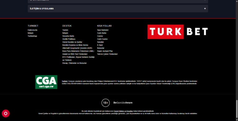Click the underlined Turkbet link in license text
Image resolution: width=238 pixels, height=121 pixels.
pyautogui.click(x=64, y=81)
